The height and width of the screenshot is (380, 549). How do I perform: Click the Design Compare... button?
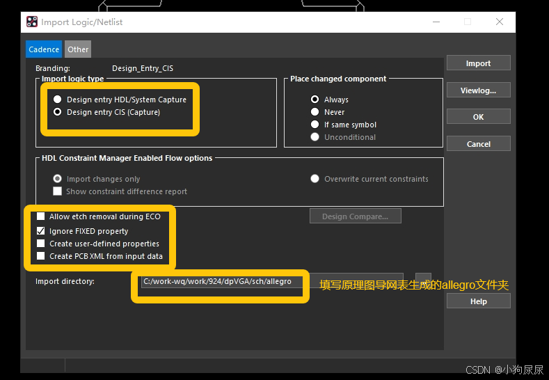(x=356, y=216)
